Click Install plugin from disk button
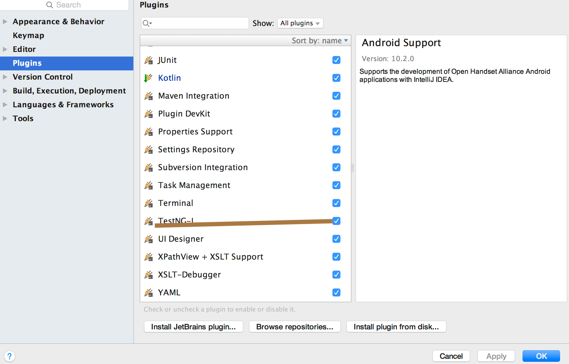 click(396, 327)
